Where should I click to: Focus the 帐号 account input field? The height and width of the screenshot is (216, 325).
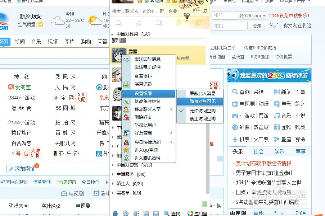click(x=225, y=15)
